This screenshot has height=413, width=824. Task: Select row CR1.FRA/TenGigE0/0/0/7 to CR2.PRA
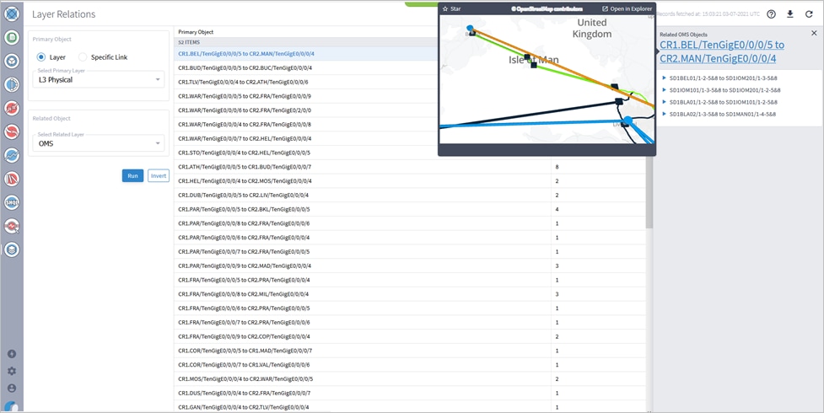[410, 323]
